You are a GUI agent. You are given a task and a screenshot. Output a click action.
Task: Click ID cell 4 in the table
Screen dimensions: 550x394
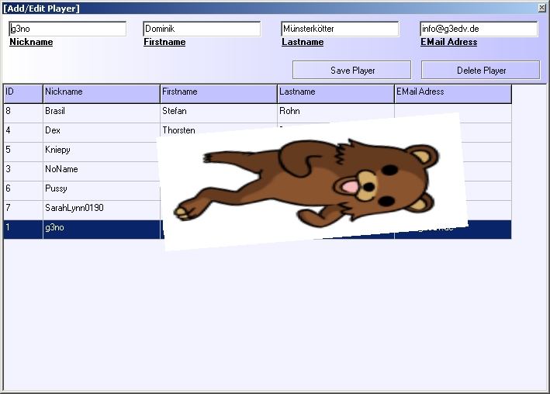click(x=23, y=133)
